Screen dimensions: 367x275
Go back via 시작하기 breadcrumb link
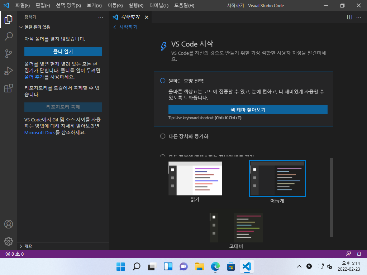(x=125, y=27)
